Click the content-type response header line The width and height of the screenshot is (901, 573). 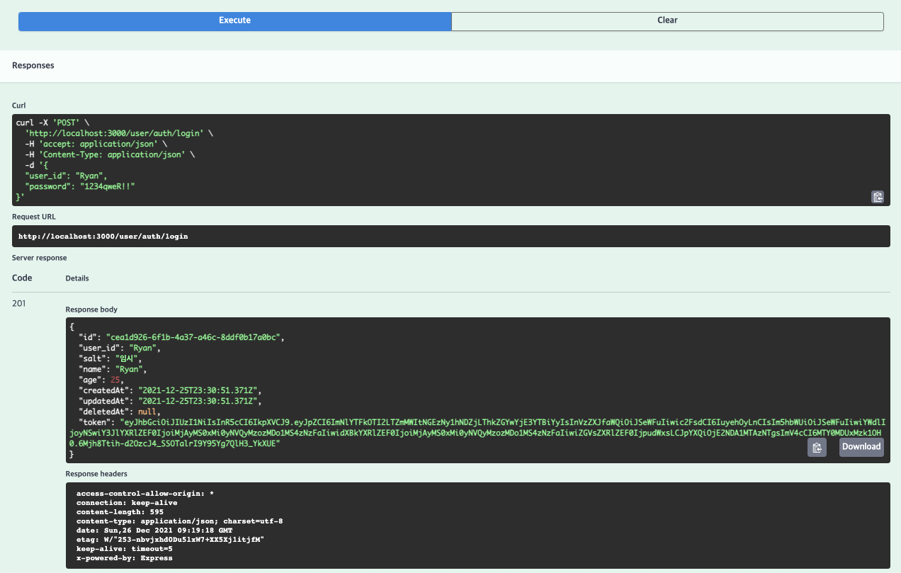179,521
